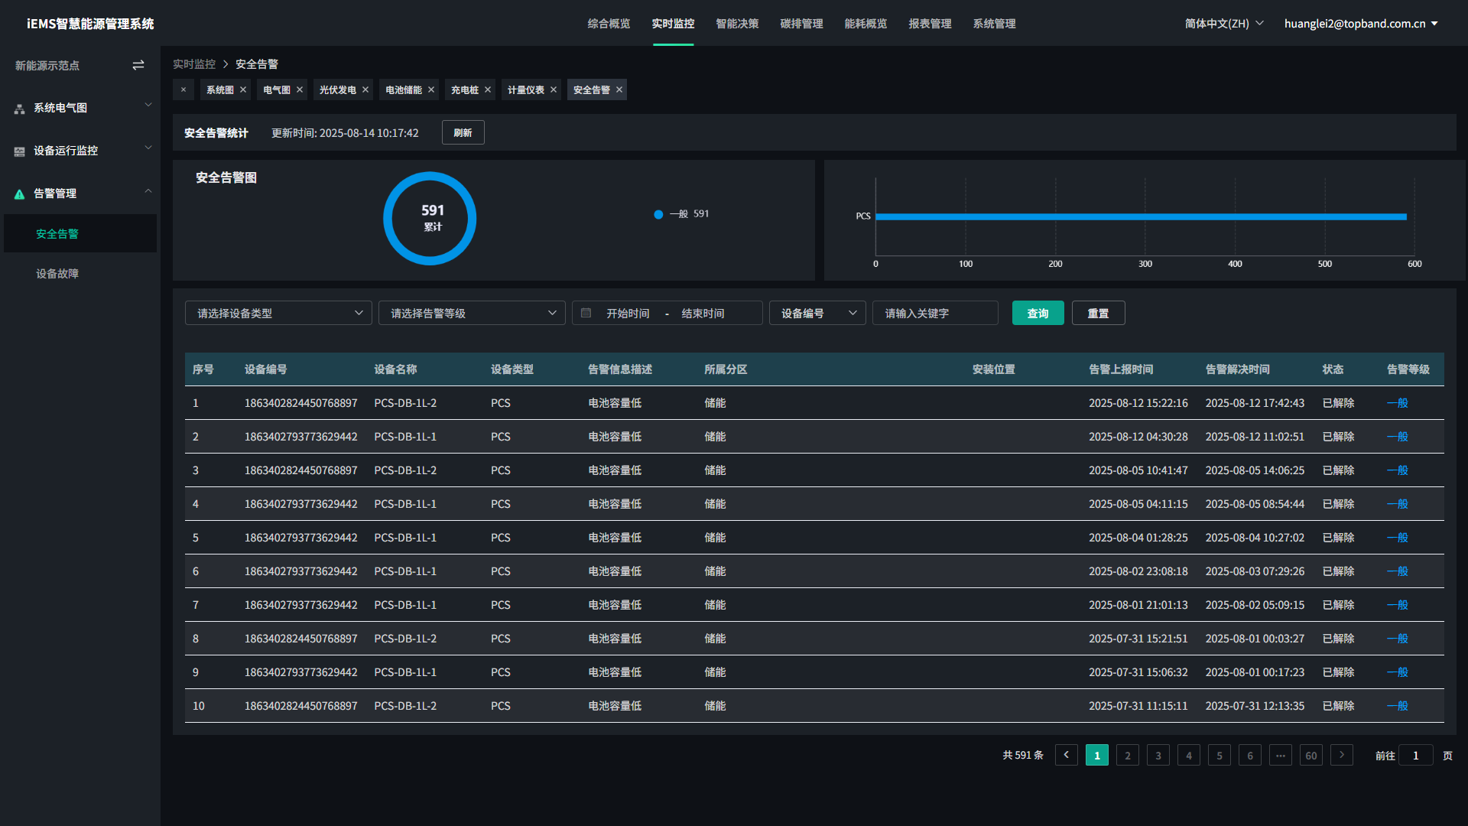Click the 告警管理 warning triangle icon
The image size is (1468, 826).
[20, 194]
